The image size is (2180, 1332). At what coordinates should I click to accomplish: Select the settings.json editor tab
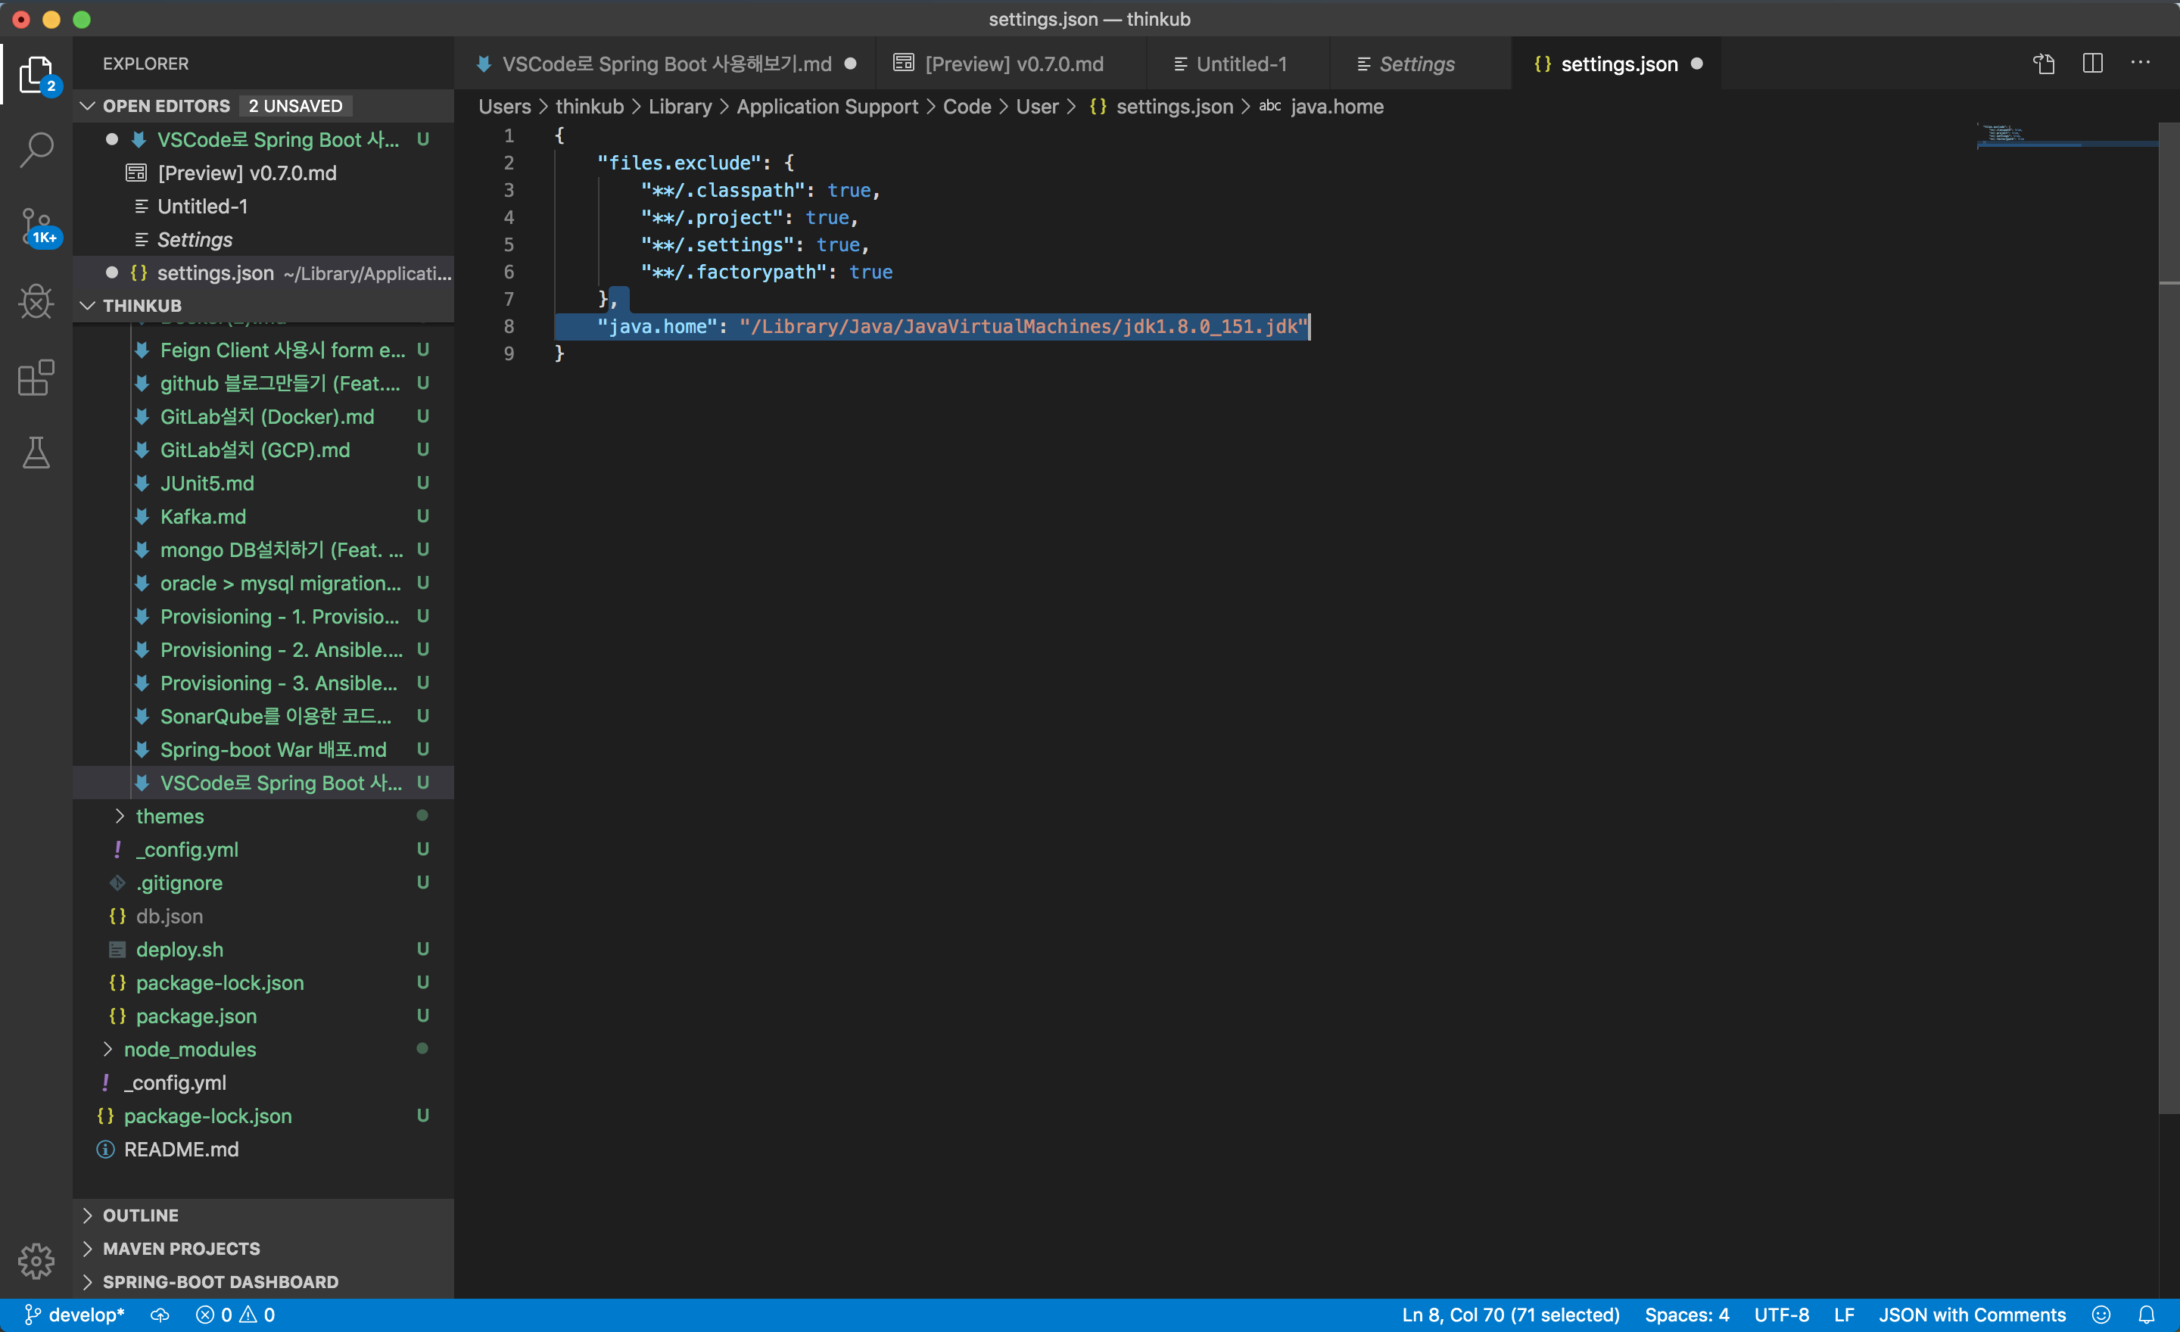[1615, 64]
